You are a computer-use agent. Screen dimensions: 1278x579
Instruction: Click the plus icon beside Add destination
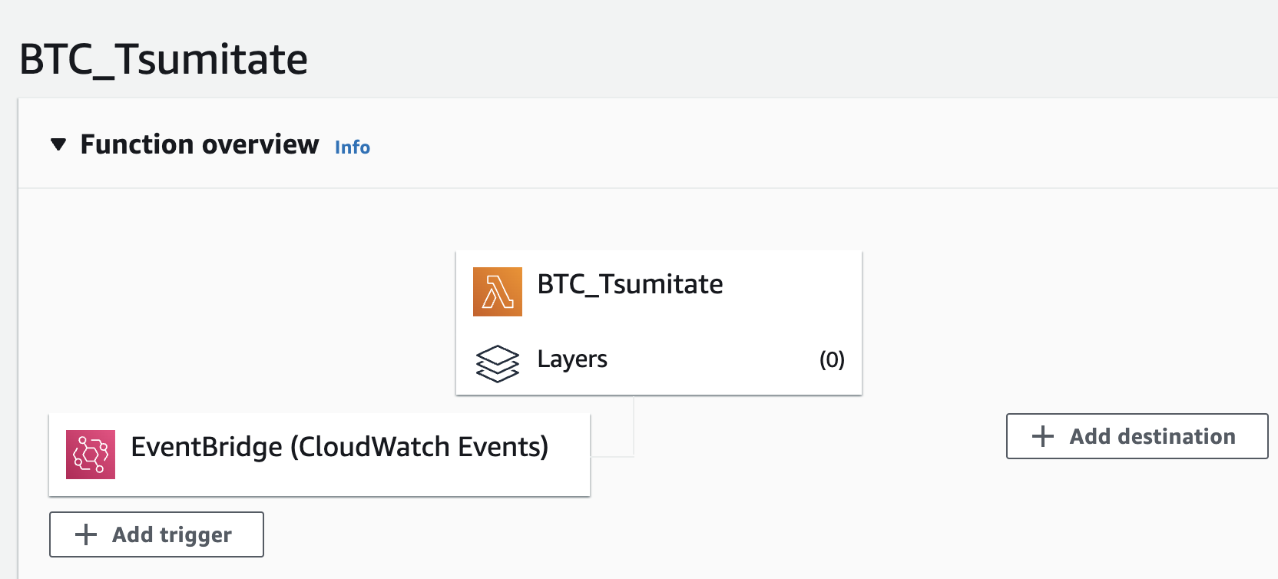[x=1042, y=436]
